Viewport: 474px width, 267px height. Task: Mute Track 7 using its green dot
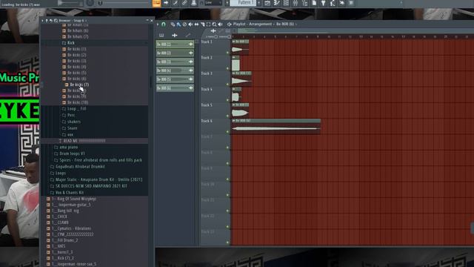coord(227,148)
